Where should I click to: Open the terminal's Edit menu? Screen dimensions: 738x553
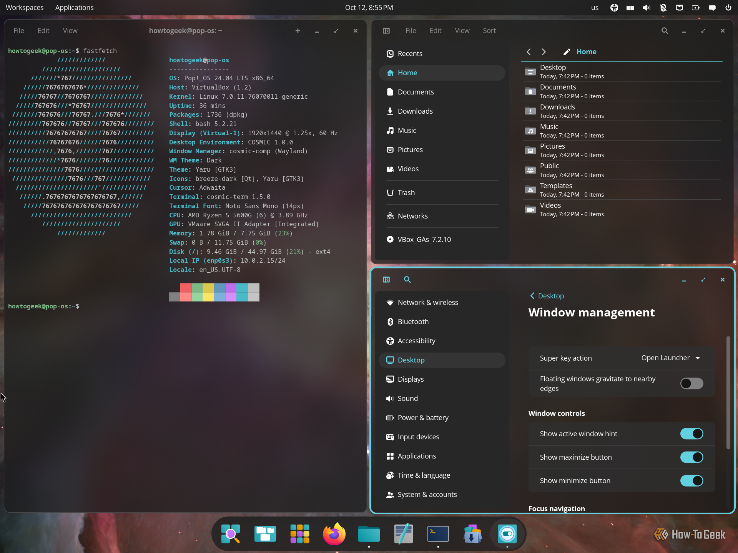(x=43, y=31)
